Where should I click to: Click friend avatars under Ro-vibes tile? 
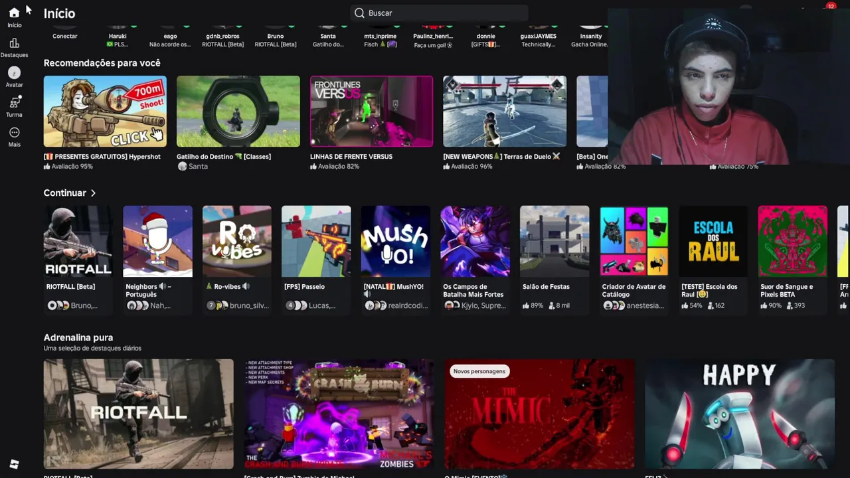click(216, 305)
